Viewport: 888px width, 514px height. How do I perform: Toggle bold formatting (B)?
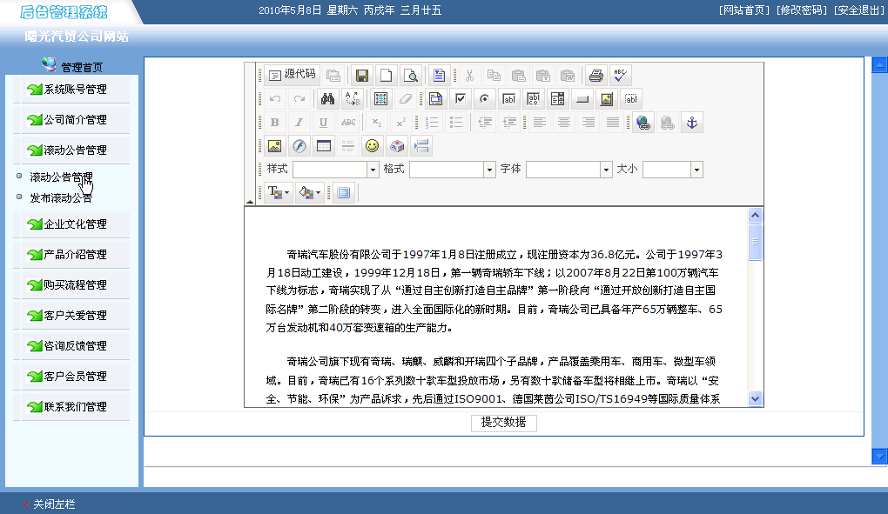point(274,123)
